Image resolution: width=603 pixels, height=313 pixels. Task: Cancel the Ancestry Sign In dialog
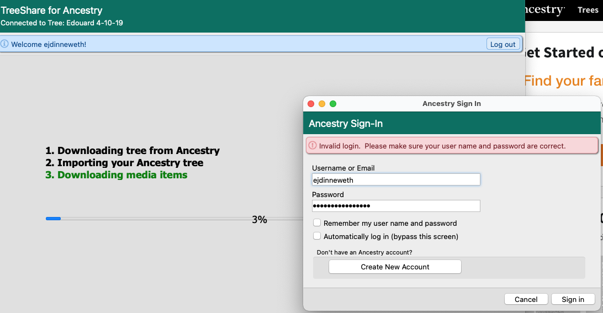[x=526, y=299]
